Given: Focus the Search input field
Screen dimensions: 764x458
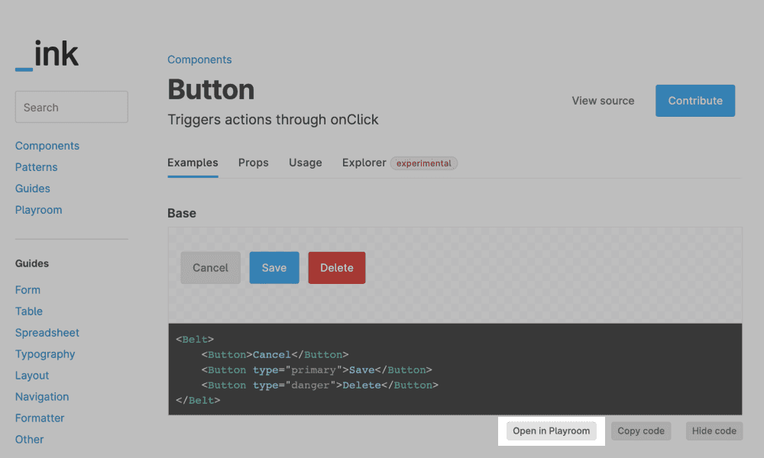Looking at the screenshot, I should click(x=72, y=108).
